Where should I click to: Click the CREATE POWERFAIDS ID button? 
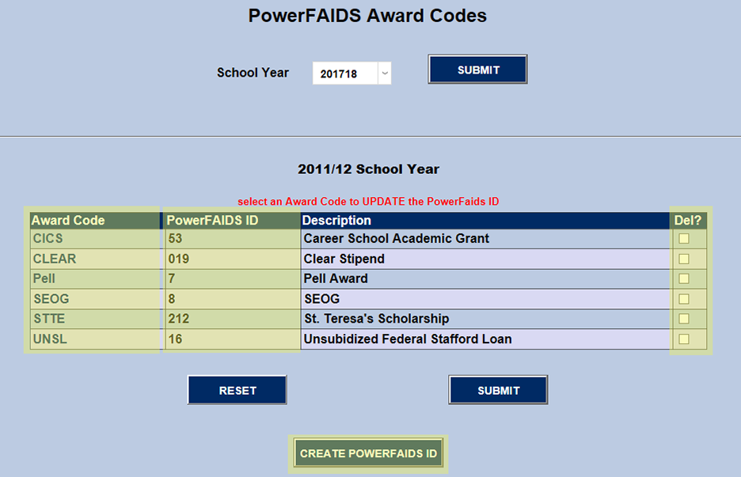[367, 453]
